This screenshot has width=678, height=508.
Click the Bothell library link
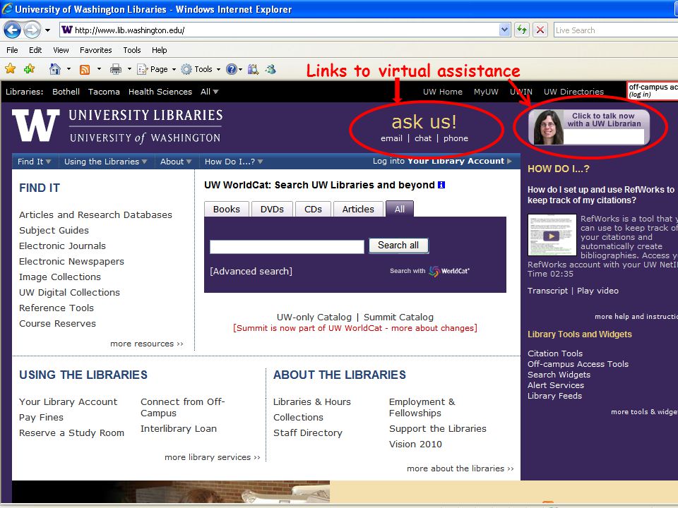(x=66, y=92)
